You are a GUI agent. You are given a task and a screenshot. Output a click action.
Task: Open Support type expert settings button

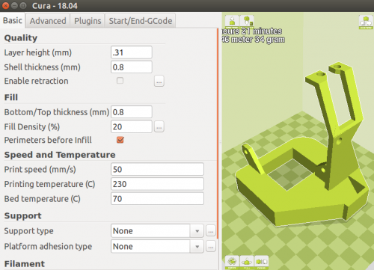tap(211, 231)
